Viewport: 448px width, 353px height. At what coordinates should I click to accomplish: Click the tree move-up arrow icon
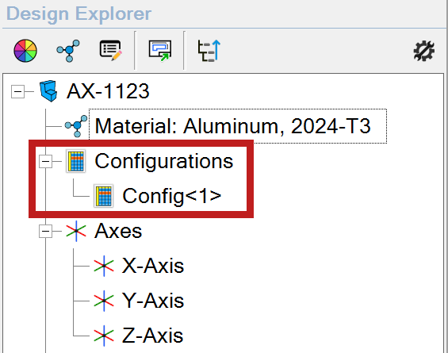(209, 51)
